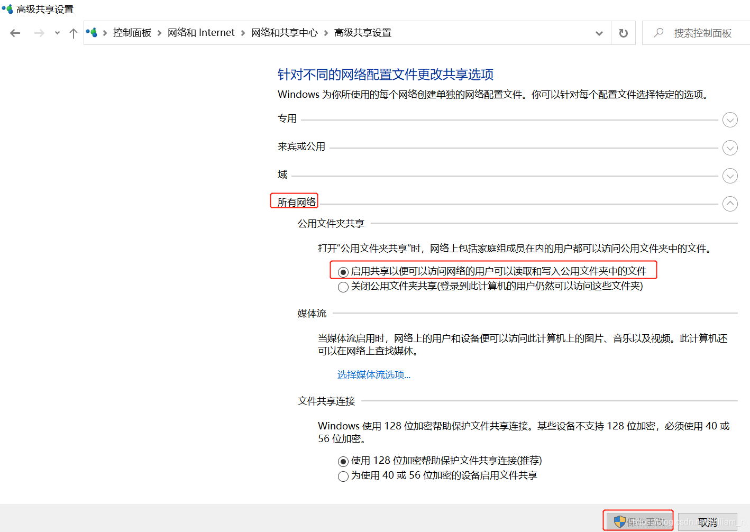Click the 公用文件夹共享 section heading
The width and height of the screenshot is (750, 532).
(x=331, y=224)
